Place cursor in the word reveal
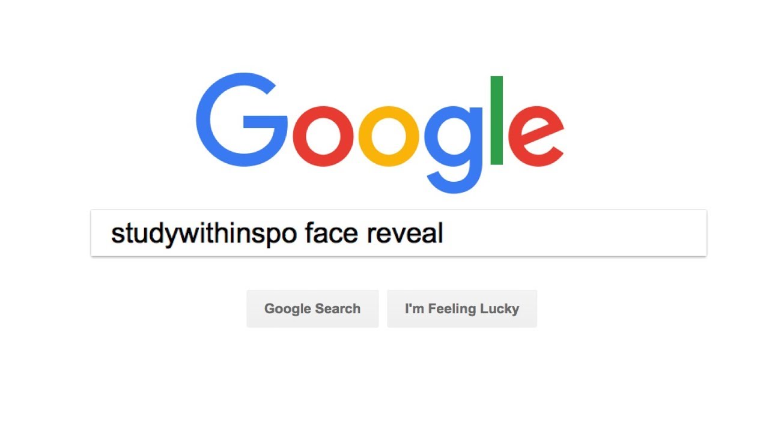Viewport: 769px width, 432px height. [405, 233]
